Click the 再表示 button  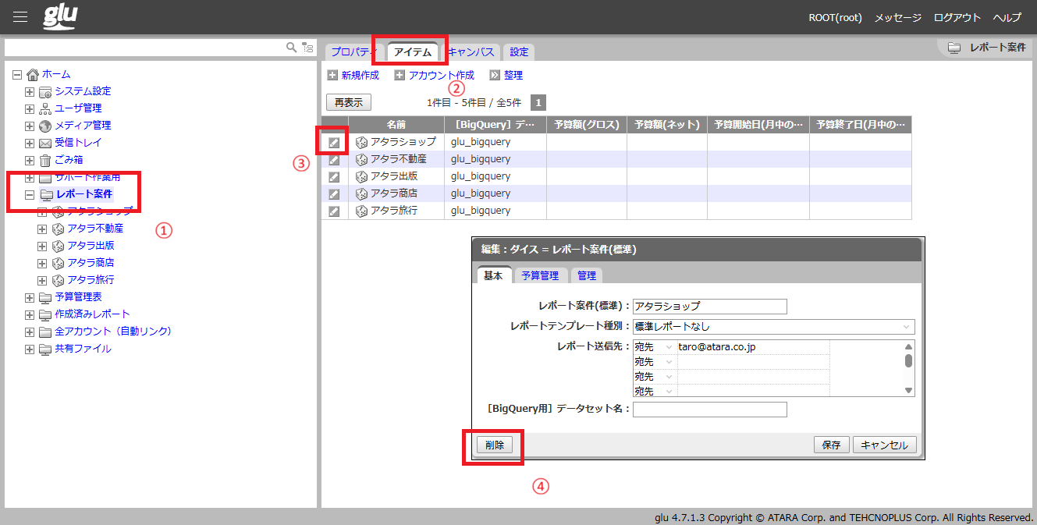coord(349,102)
